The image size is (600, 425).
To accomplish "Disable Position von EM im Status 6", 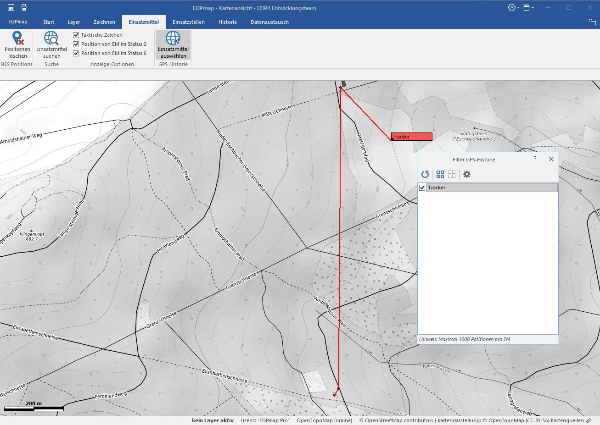I will [76, 53].
